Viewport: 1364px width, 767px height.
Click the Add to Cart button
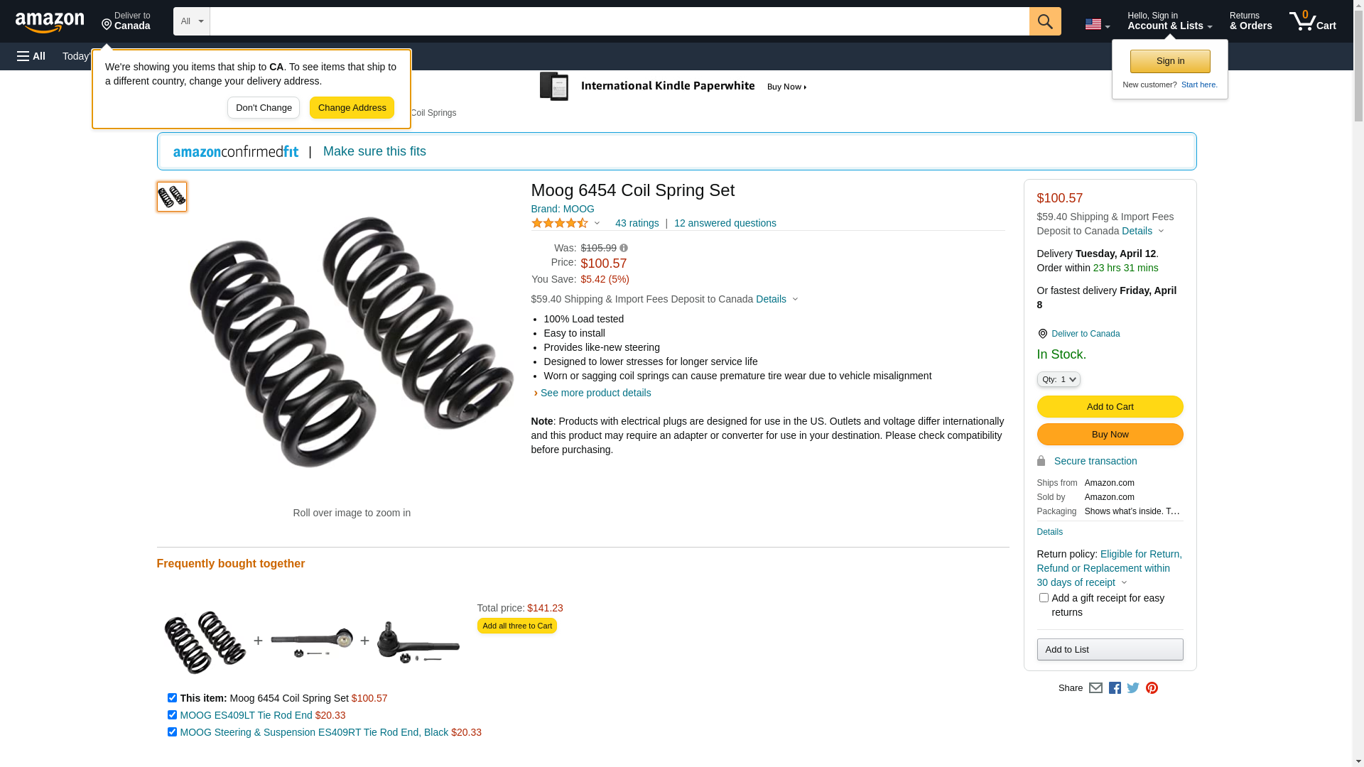1110,406
